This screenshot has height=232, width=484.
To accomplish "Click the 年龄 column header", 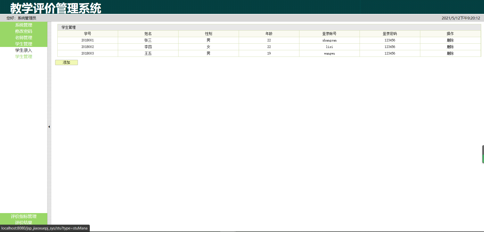I will (269, 34).
